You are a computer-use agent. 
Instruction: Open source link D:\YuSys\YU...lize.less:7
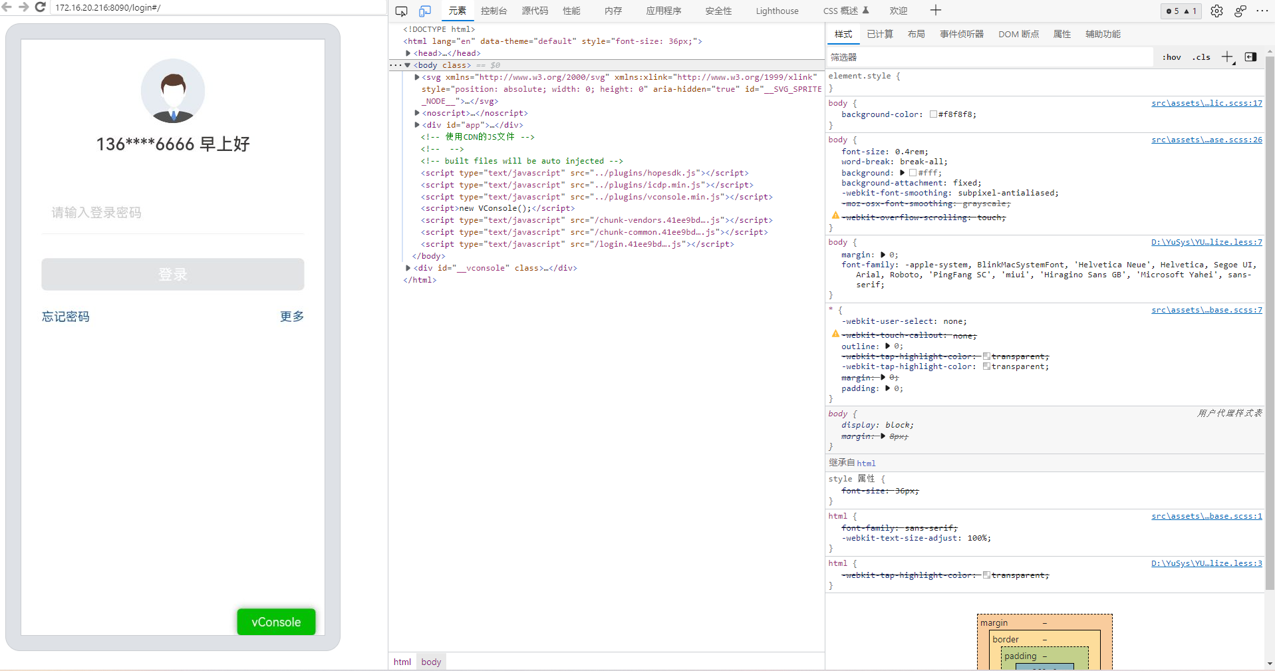pos(1206,242)
